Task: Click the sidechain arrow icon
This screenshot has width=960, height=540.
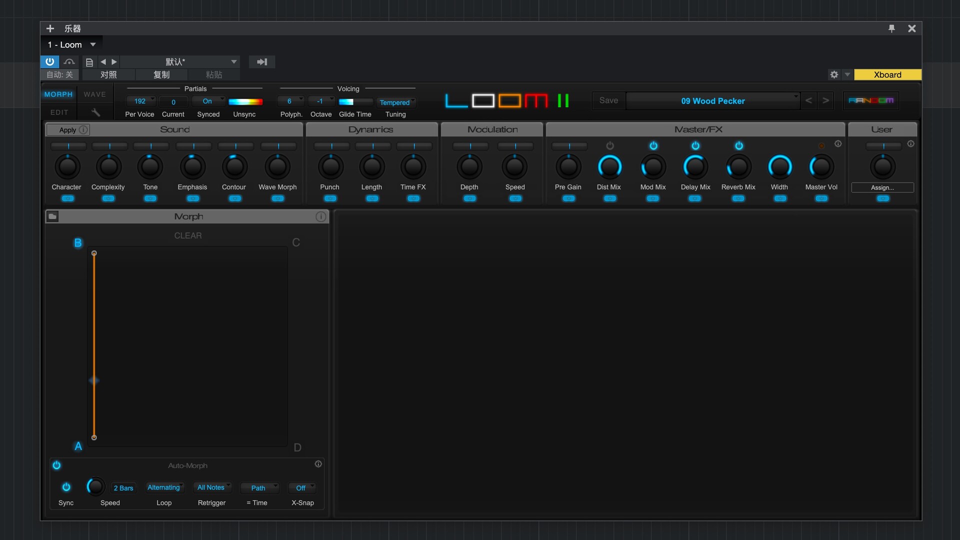Action: point(261,62)
